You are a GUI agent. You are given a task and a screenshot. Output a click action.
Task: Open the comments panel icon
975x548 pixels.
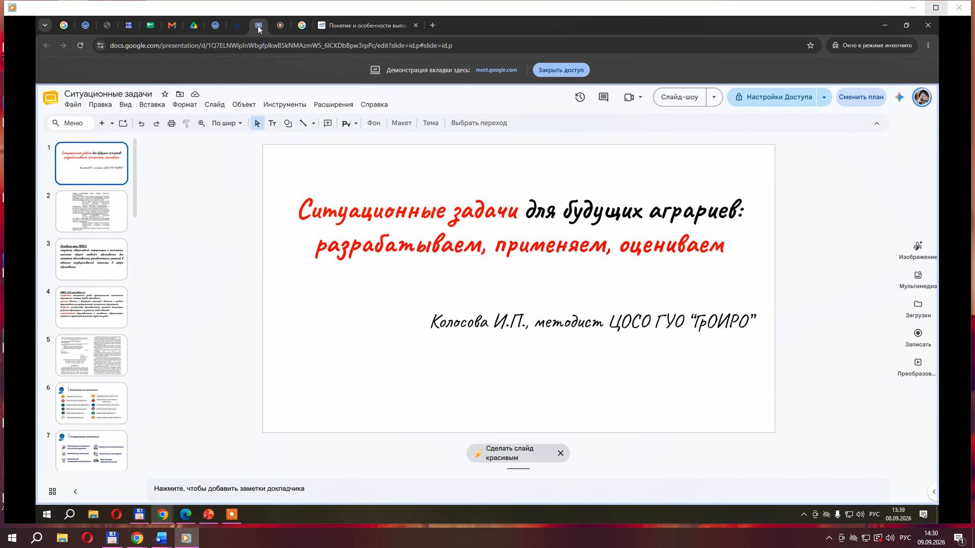pos(603,97)
